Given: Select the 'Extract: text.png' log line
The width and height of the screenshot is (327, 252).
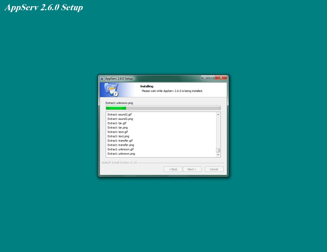Looking at the screenshot, I should (118, 136).
